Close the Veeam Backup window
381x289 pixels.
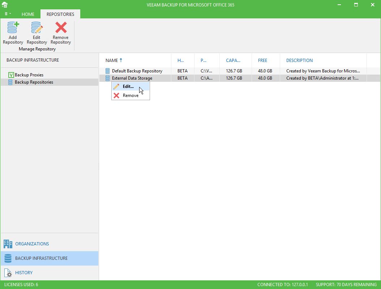coord(372,5)
